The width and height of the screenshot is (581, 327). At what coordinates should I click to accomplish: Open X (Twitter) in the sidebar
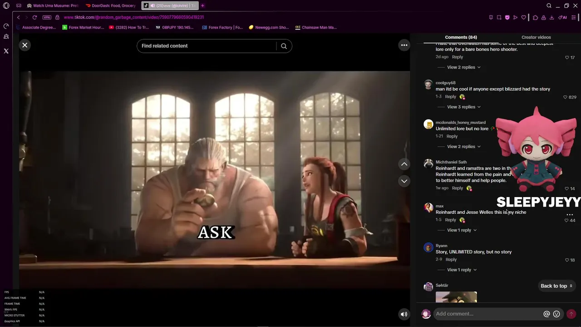point(6,51)
